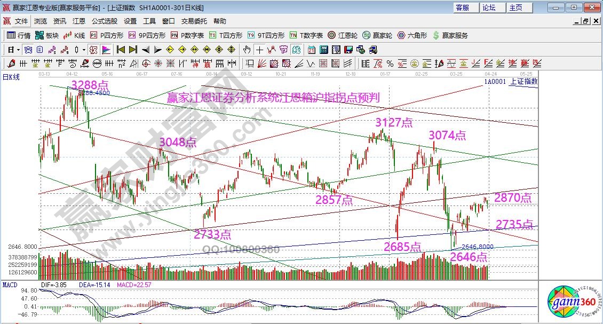603x324 pixels.
Task: Open the 公式选股 menu
Action: 105,21
